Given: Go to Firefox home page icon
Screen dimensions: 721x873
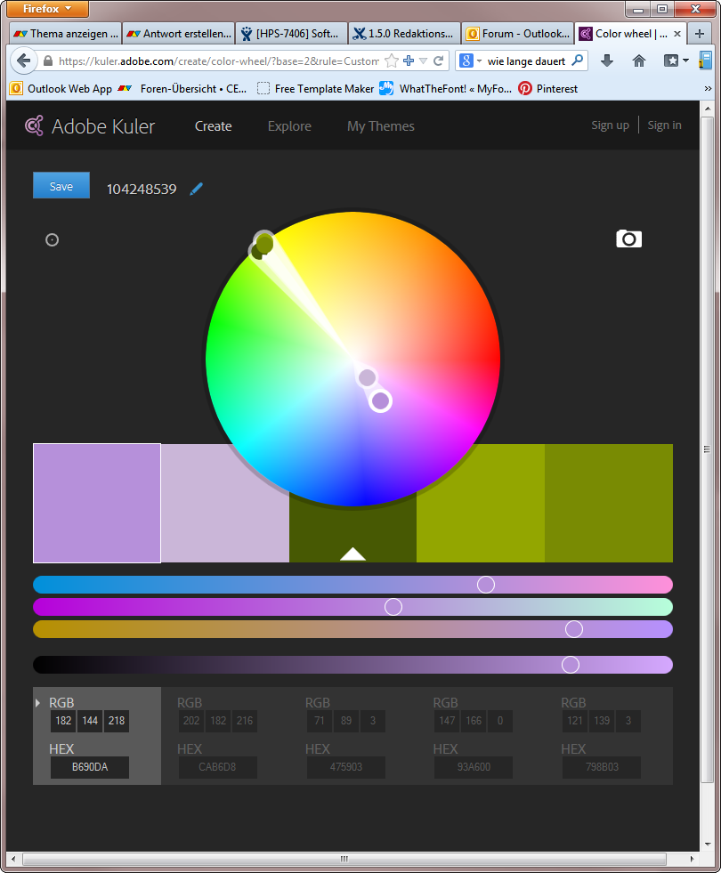Looking at the screenshot, I should pos(638,61).
